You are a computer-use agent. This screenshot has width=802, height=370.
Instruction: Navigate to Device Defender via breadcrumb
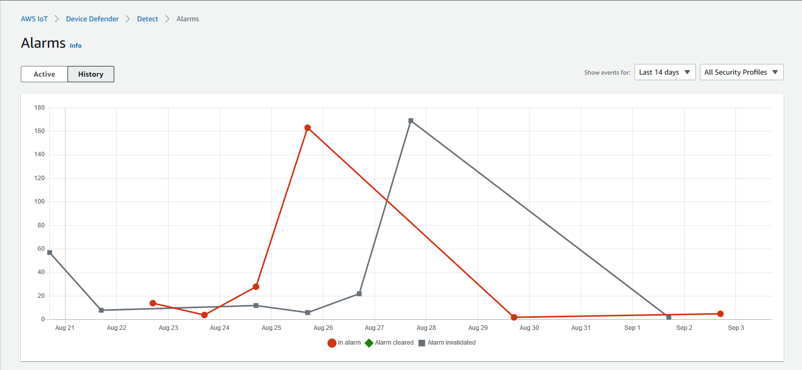point(92,18)
